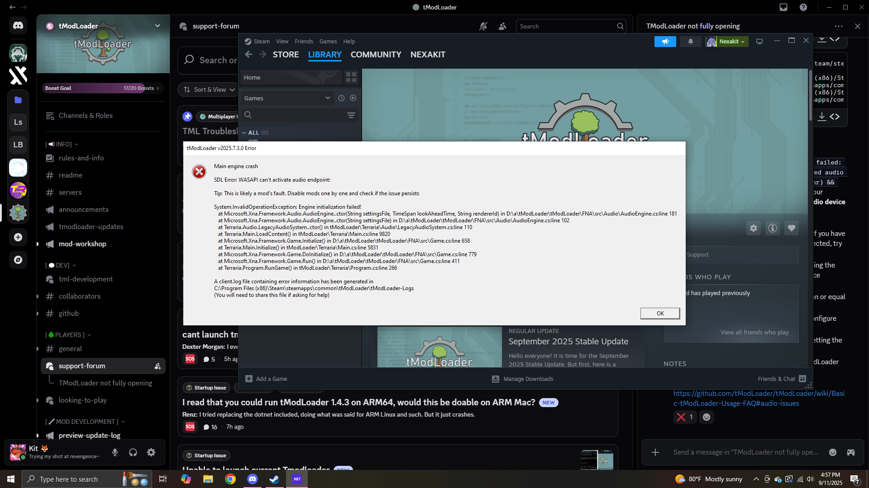Mute microphone in Discord user panel
The image size is (869, 488).
coord(115,452)
